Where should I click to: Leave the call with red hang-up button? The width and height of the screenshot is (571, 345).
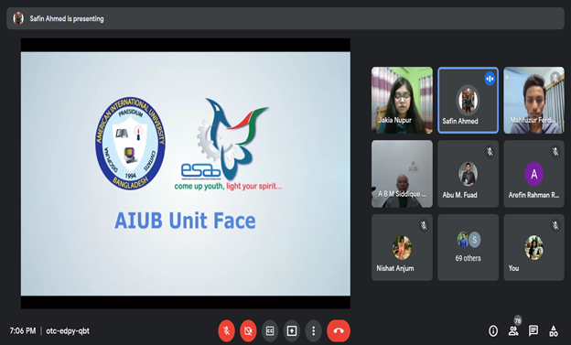tap(339, 330)
